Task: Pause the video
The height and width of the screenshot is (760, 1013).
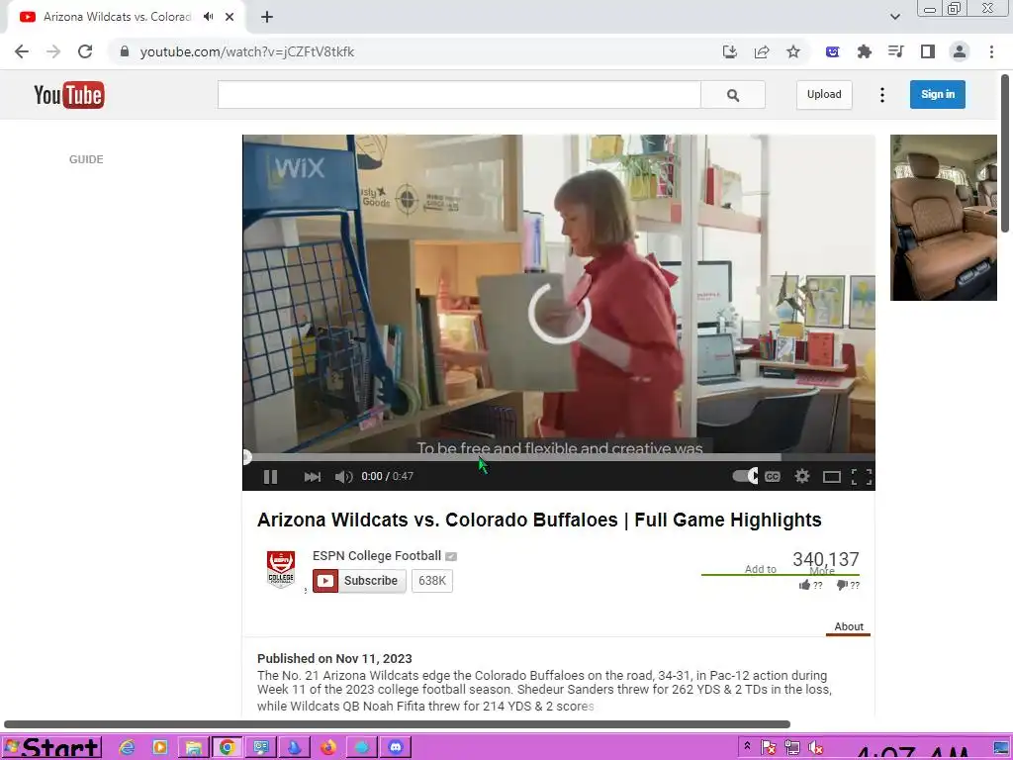Action: pyautogui.click(x=271, y=477)
